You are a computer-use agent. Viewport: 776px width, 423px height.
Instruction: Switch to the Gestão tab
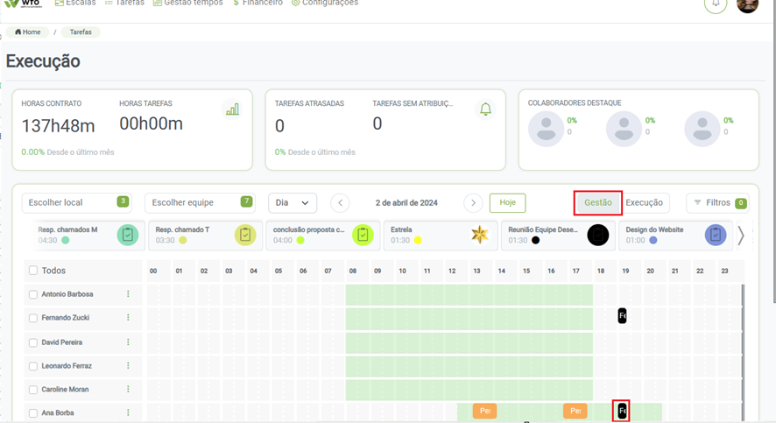(598, 202)
